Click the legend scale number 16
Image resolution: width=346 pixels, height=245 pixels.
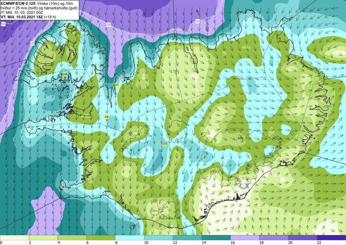(233, 243)
